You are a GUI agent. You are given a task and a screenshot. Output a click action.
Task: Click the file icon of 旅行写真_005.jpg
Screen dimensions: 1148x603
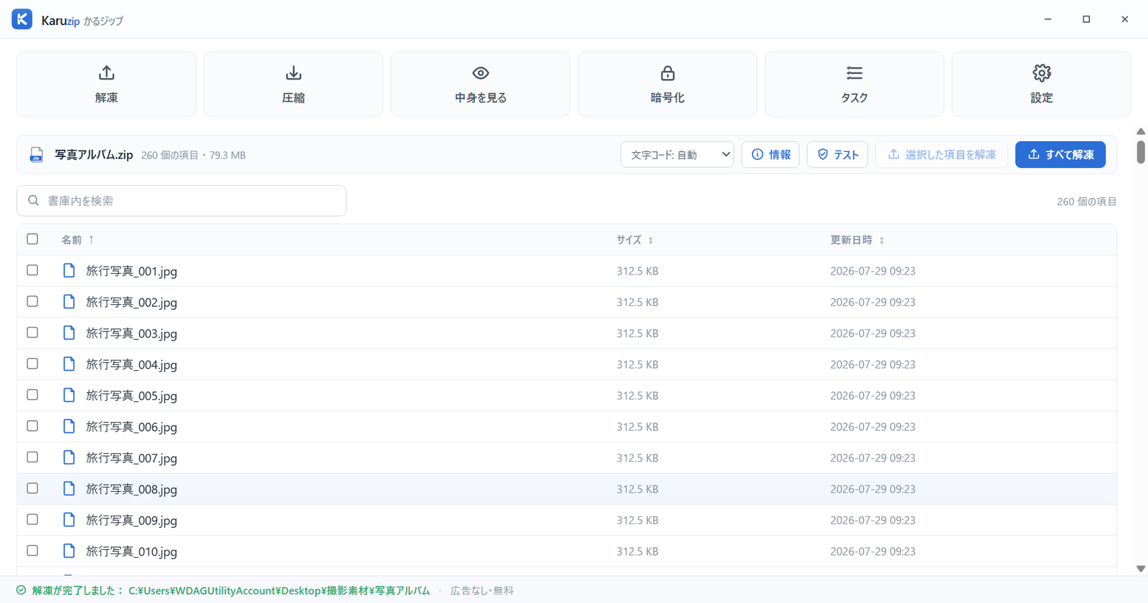[69, 395]
